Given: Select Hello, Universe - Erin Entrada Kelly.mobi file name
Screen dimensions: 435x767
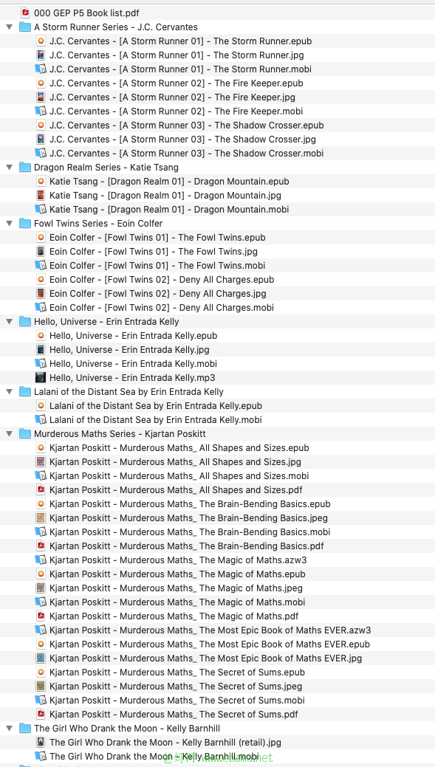Looking at the screenshot, I should 133,364.
